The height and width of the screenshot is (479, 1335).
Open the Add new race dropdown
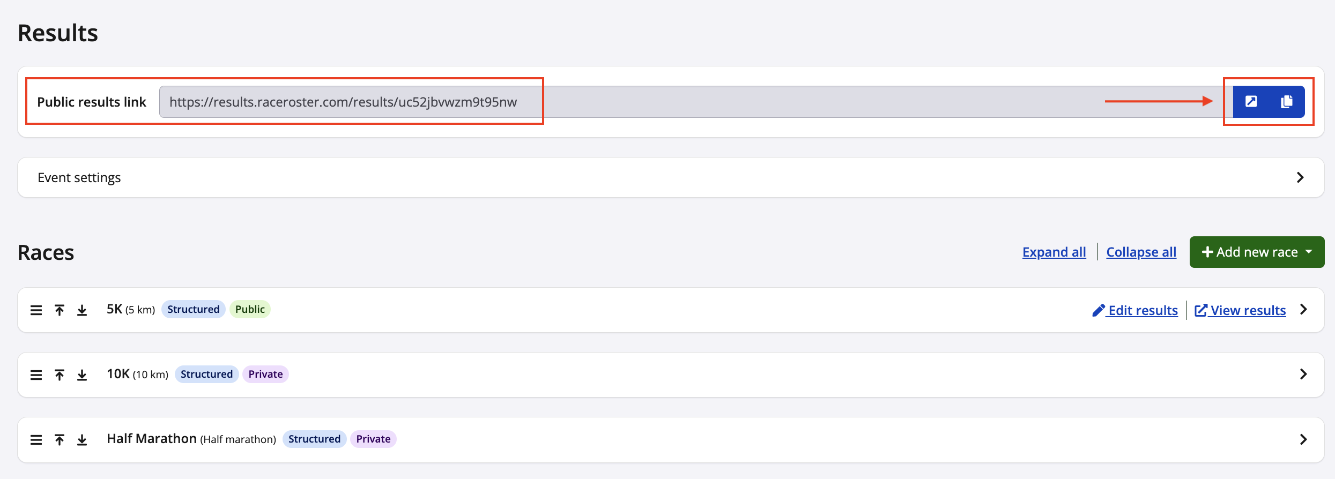(1257, 252)
